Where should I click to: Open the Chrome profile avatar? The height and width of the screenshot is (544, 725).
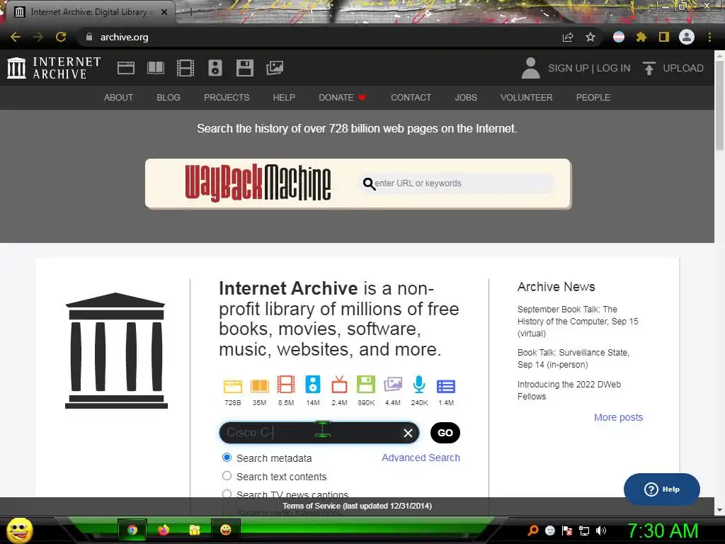pyautogui.click(x=687, y=37)
